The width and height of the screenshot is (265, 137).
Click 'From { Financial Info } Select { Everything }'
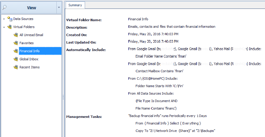point(168,123)
